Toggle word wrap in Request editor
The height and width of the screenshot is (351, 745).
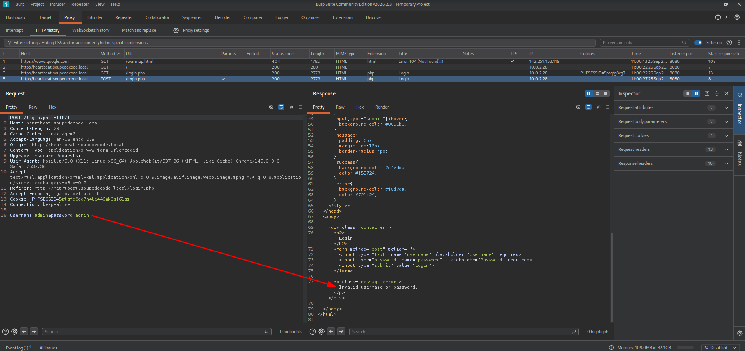pyautogui.click(x=281, y=107)
